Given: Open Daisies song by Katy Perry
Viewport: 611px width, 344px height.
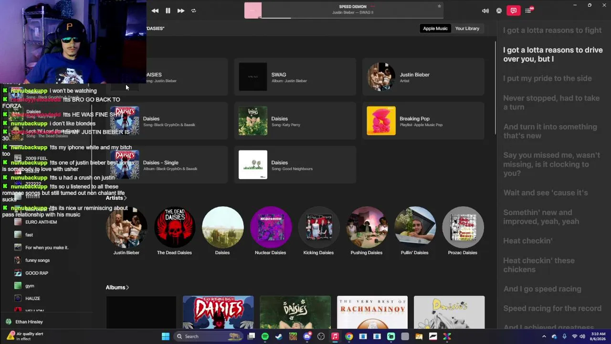Looking at the screenshot, I should (x=295, y=121).
